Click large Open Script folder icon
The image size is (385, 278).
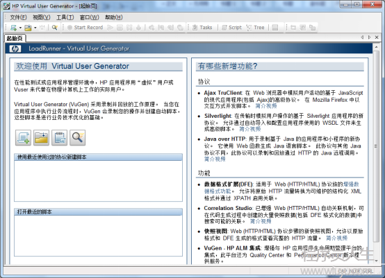[41, 138]
